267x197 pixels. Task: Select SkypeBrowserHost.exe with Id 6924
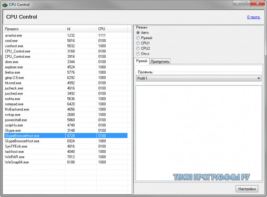66,141
